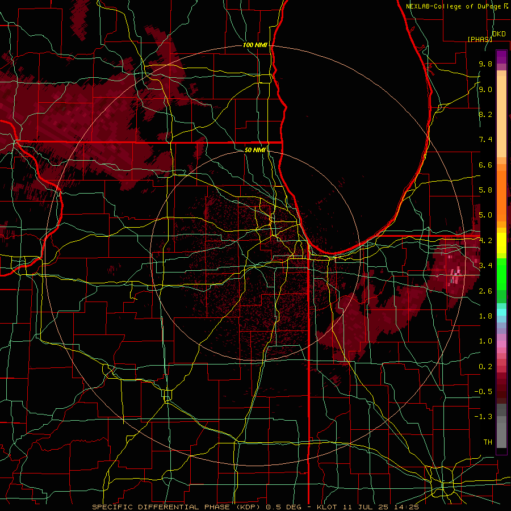Click the 3.4 value on the scale
511x511 pixels.
pos(485,265)
